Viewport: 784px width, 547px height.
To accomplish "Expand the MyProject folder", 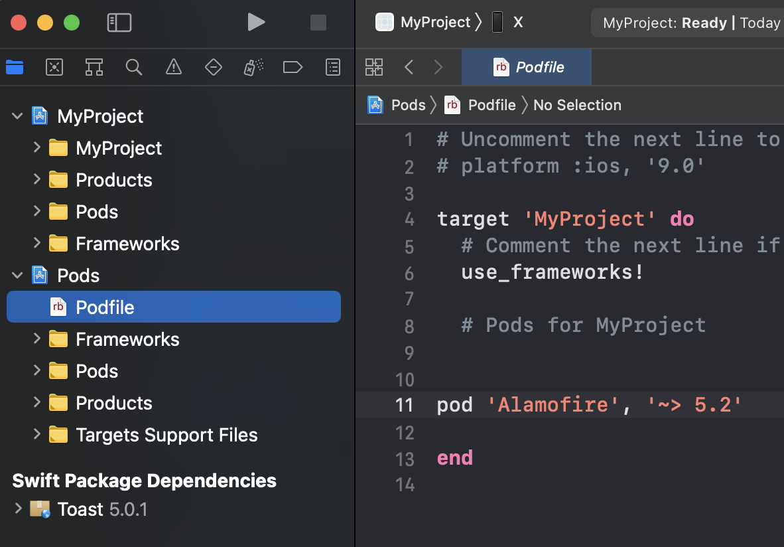I will click(36, 147).
